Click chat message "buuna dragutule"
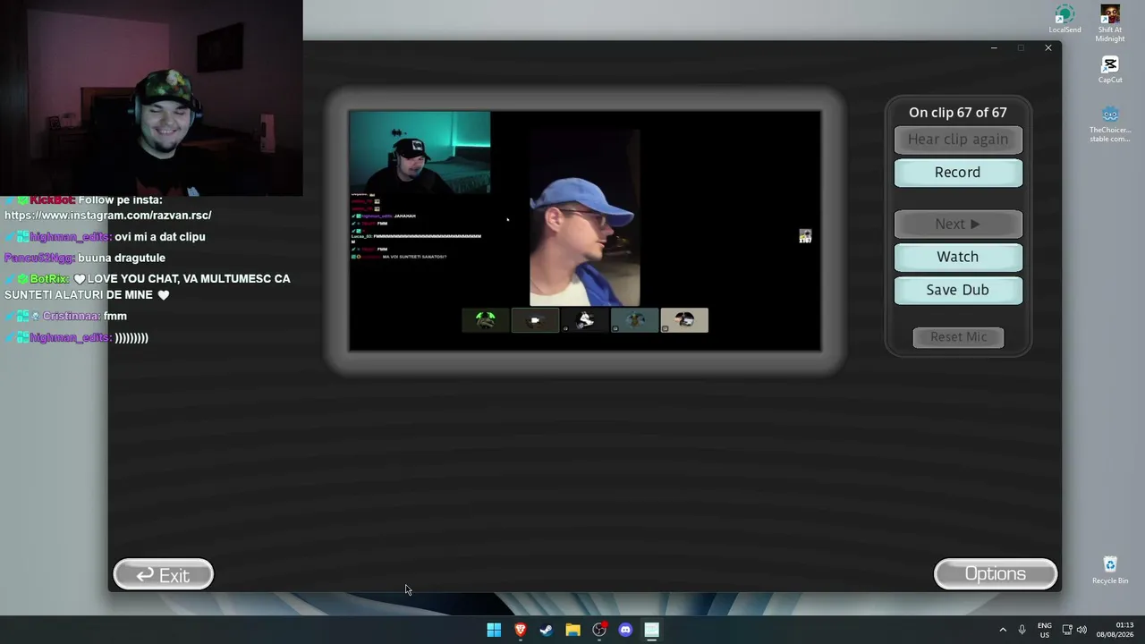The image size is (1145, 644). [122, 258]
